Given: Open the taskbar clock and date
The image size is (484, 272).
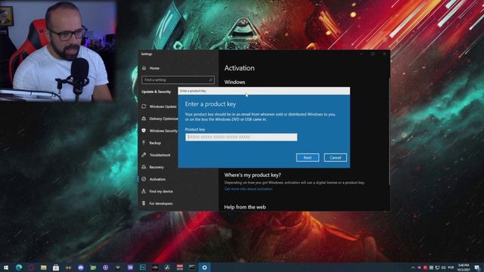Looking at the screenshot, I should point(464,267).
